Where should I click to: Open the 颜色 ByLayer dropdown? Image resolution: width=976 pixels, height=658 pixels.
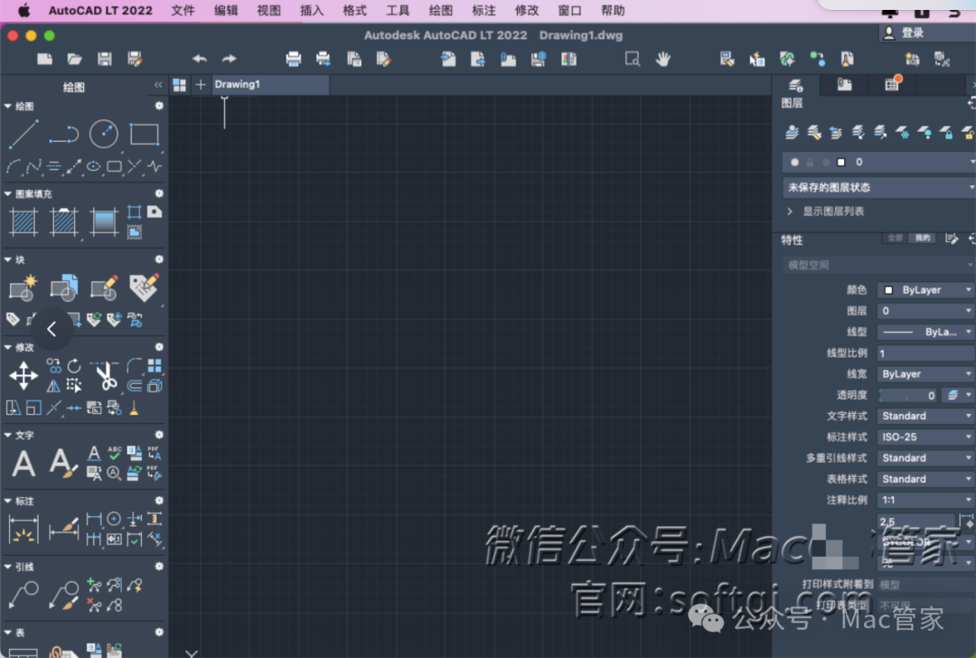(925, 290)
